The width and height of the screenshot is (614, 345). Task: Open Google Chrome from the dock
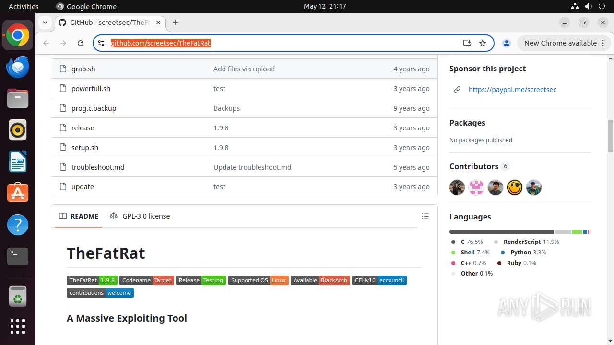tap(18, 35)
